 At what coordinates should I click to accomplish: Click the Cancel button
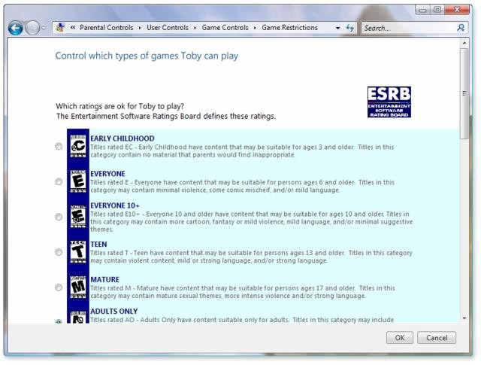436,338
